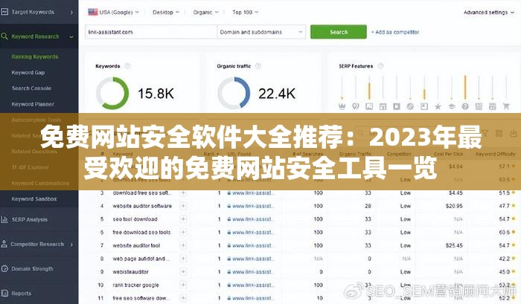This screenshot has height=304, width=521.
Task: Open Keyword Gap in sidebar
Action: coord(28,72)
